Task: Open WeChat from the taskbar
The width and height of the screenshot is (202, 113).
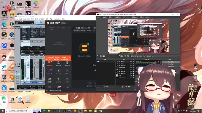Action: (101, 111)
